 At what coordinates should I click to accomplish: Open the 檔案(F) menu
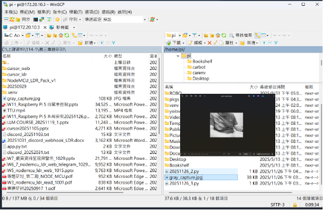click(44, 12)
